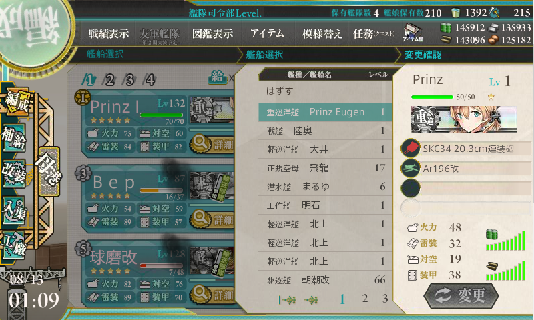Switch to fleet 2 tab

tap(110, 80)
